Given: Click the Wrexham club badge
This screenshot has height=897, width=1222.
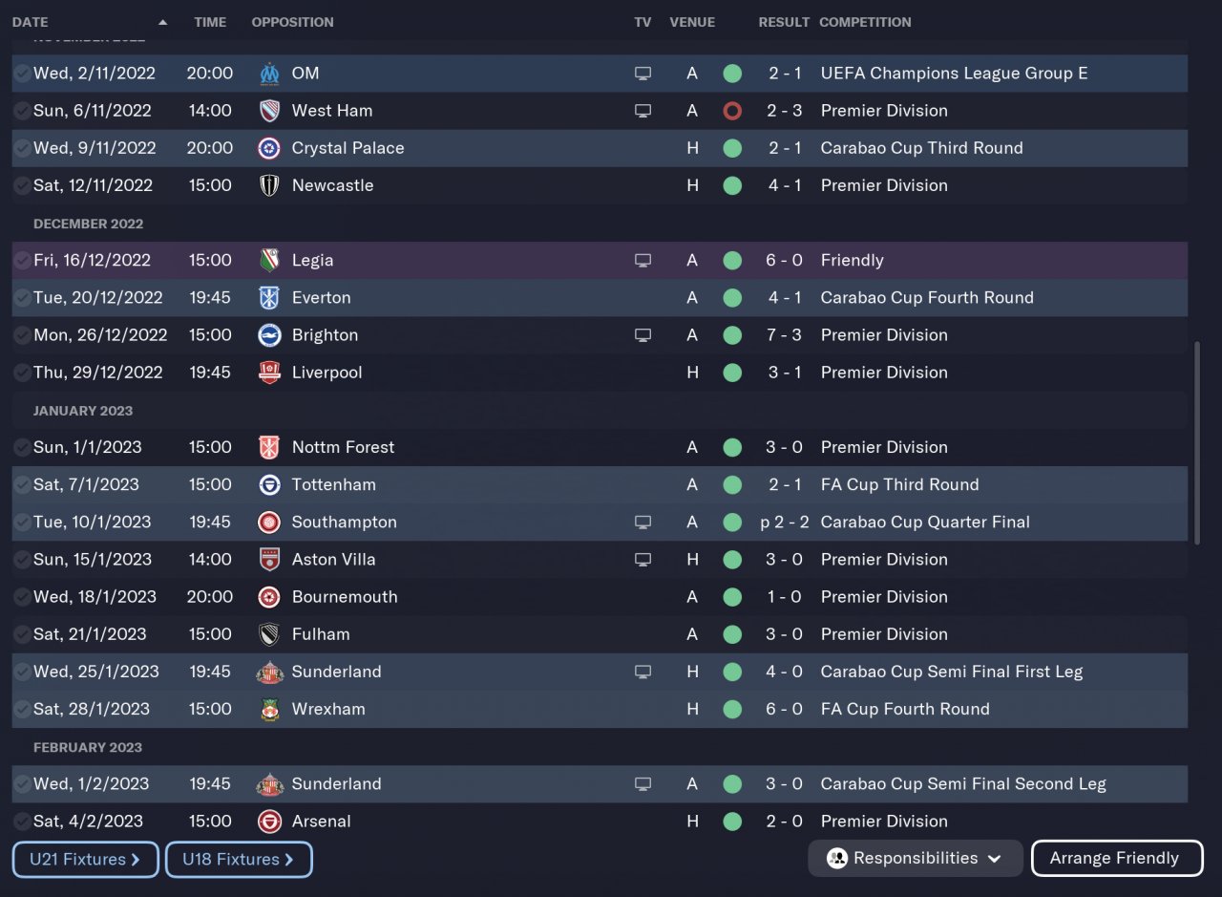Looking at the screenshot, I should [270, 709].
